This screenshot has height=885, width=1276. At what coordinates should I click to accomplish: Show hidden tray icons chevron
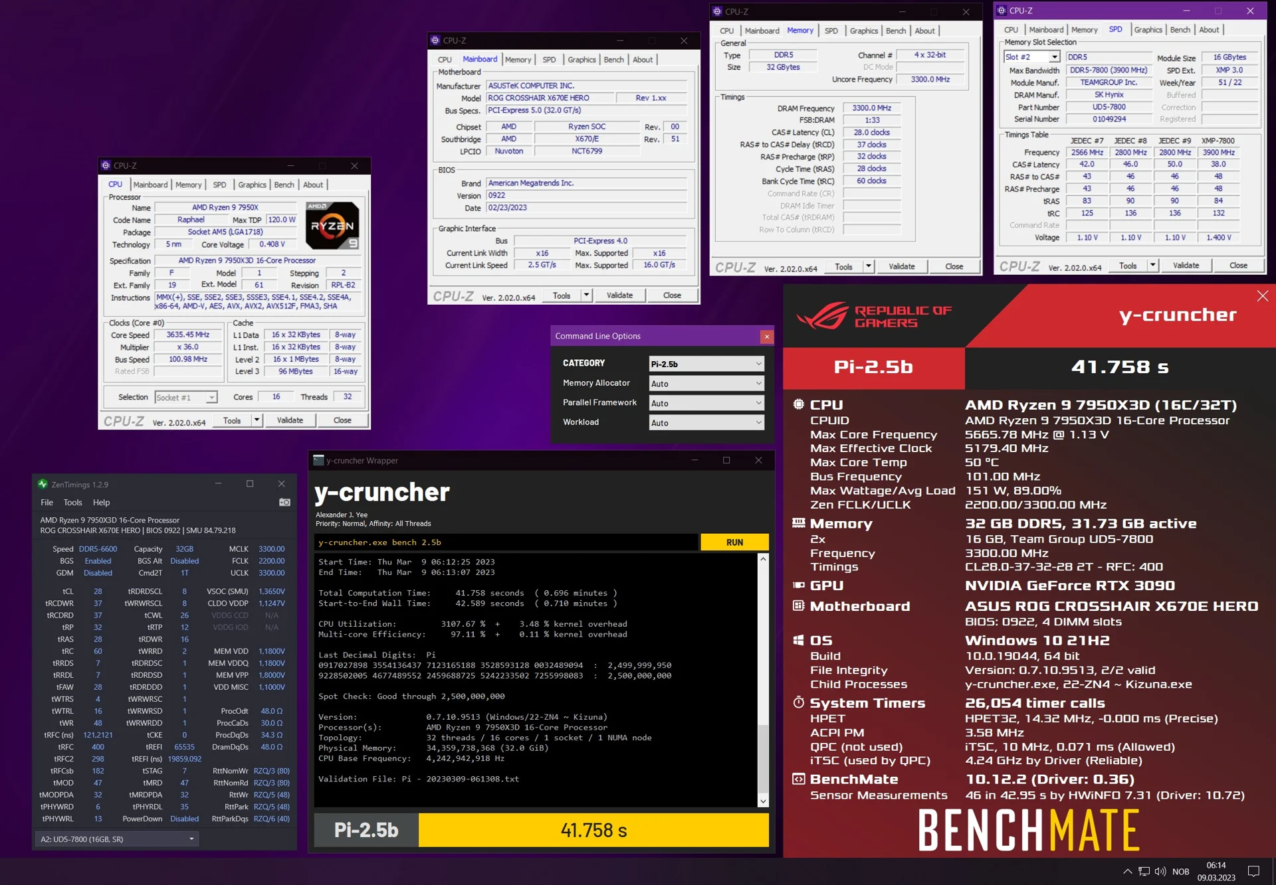click(x=1127, y=871)
